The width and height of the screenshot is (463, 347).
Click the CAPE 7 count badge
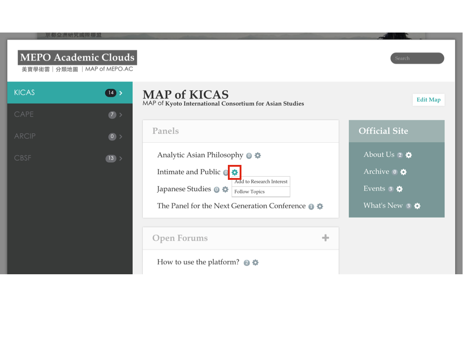click(112, 115)
